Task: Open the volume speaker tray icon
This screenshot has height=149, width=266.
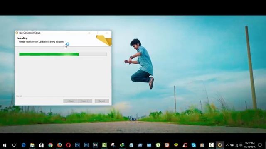Action: [241, 145]
